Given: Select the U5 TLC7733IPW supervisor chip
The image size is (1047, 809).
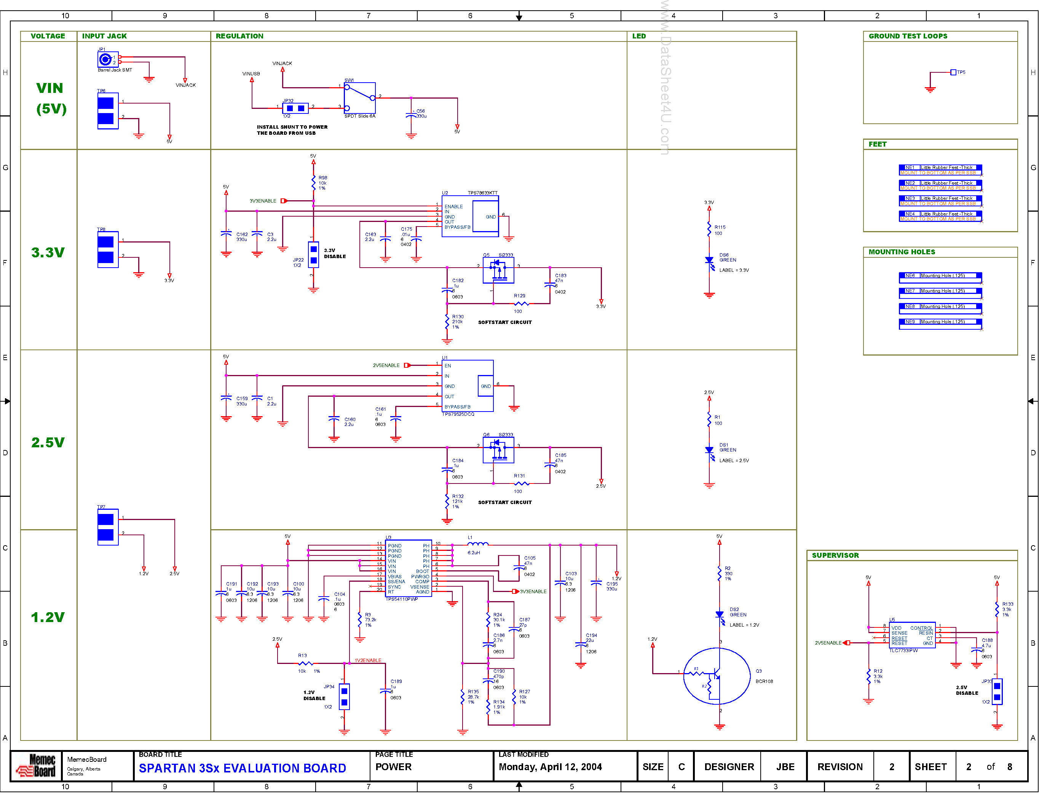Looking at the screenshot, I should tap(912, 635).
